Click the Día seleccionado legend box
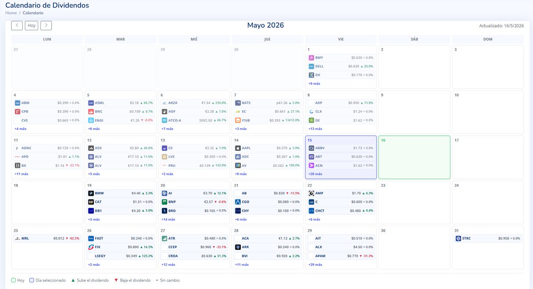This screenshot has width=533, height=289. coord(32,281)
